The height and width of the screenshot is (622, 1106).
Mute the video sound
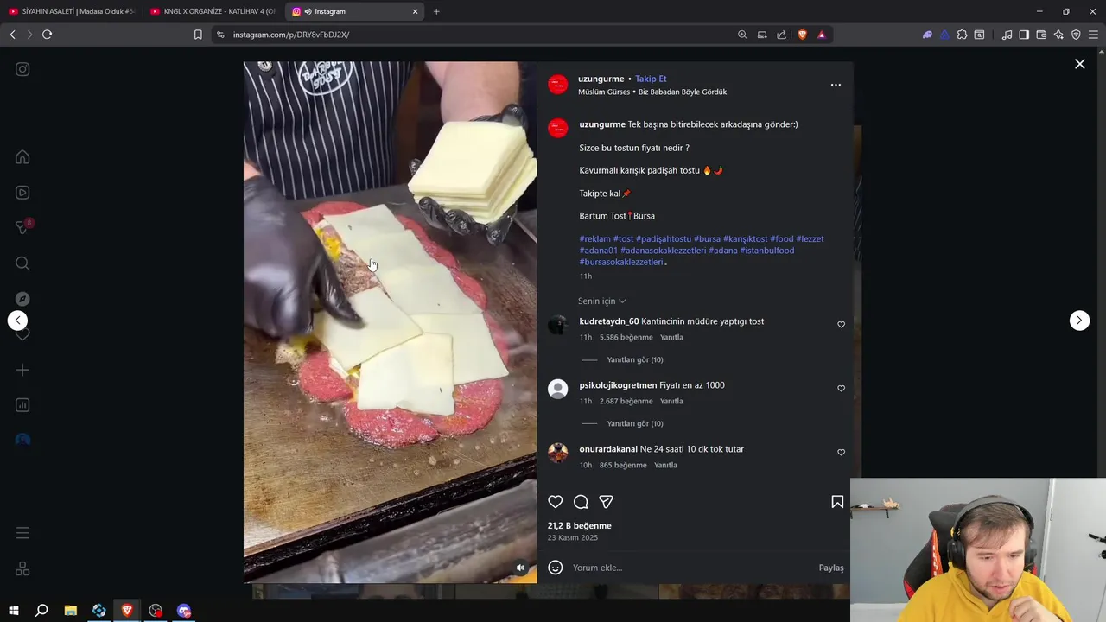pos(520,568)
